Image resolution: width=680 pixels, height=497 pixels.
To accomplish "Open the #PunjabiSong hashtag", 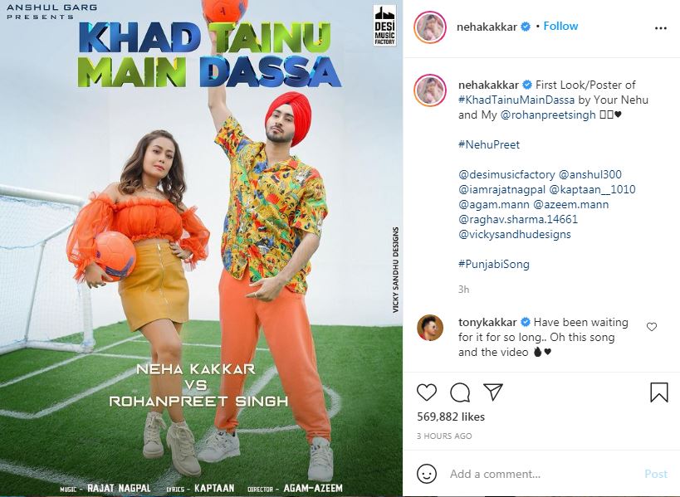I will [494, 264].
